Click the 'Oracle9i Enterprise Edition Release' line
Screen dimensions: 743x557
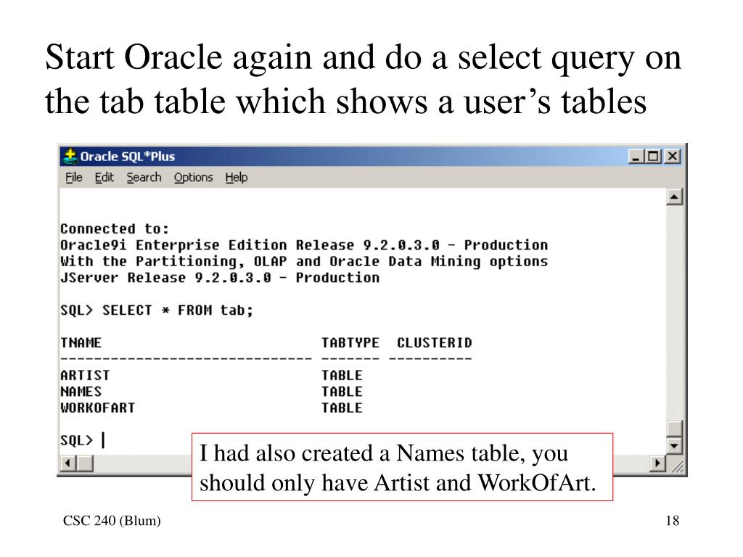coord(304,245)
